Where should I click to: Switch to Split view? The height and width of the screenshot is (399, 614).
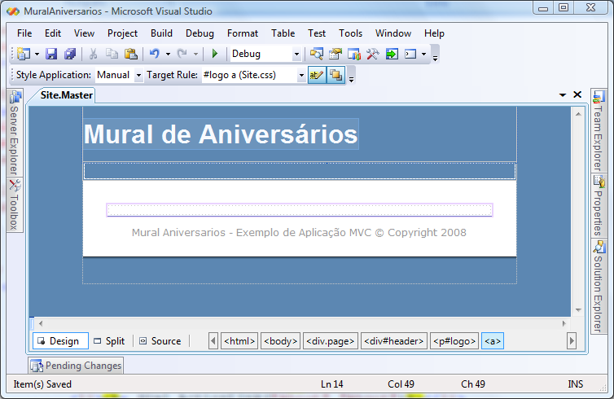click(109, 341)
